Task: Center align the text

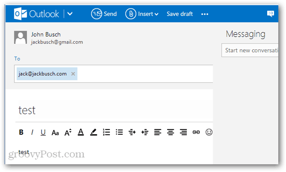Action: click(x=171, y=132)
